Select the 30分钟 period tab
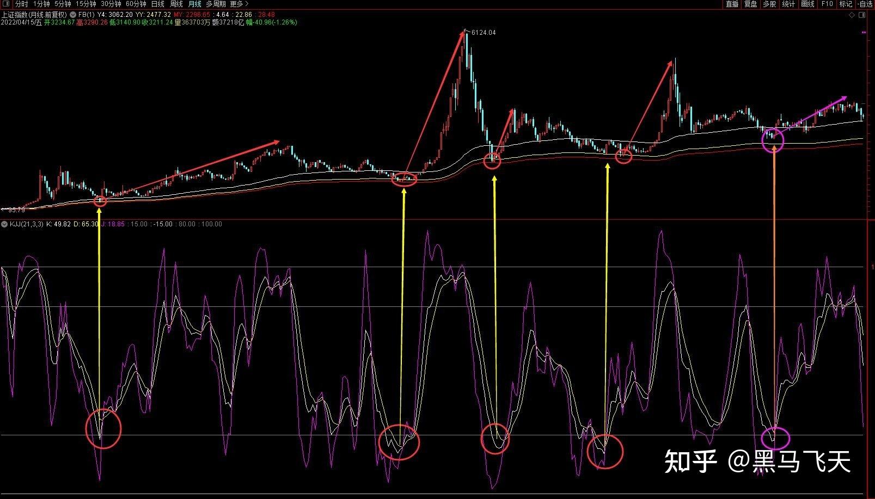This screenshot has height=499, width=875. click(x=111, y=4)
